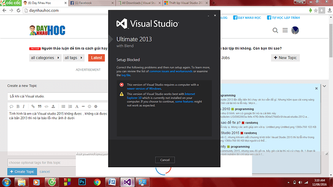333x187 pixels.
Task: Open the emoji picker in editor toolbar
Action: coord(89,106)
